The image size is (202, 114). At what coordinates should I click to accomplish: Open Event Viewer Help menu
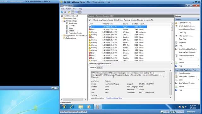[x=80, y=9]
